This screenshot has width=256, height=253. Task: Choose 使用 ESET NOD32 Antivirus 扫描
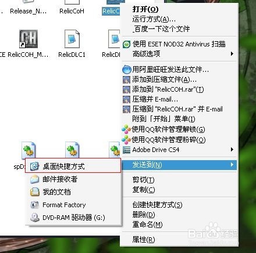[x=179, y=44]
